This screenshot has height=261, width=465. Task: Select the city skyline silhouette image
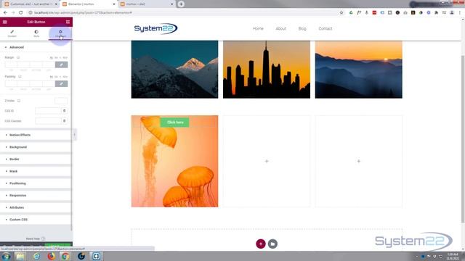click(267, 70)
